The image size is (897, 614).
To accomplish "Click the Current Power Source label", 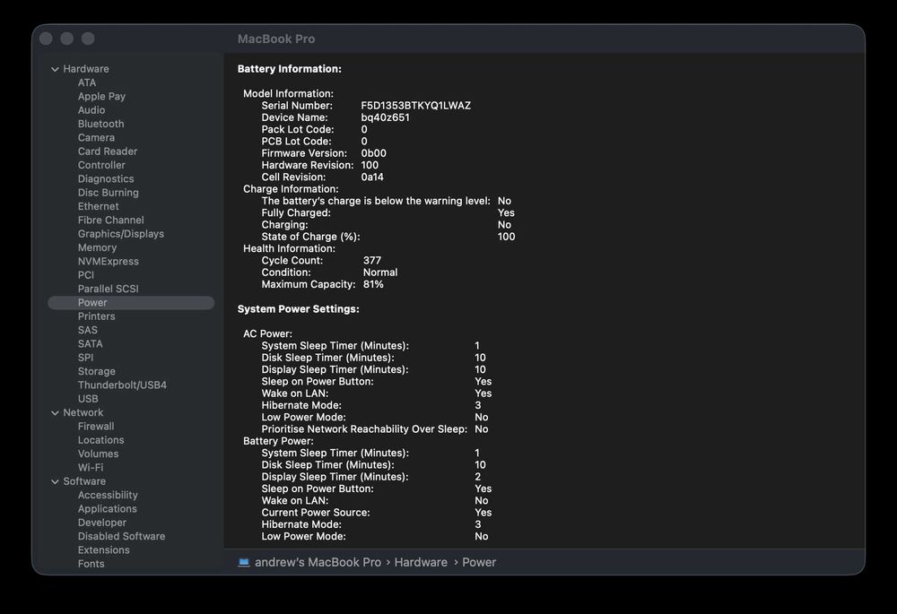I will [316, 512].
